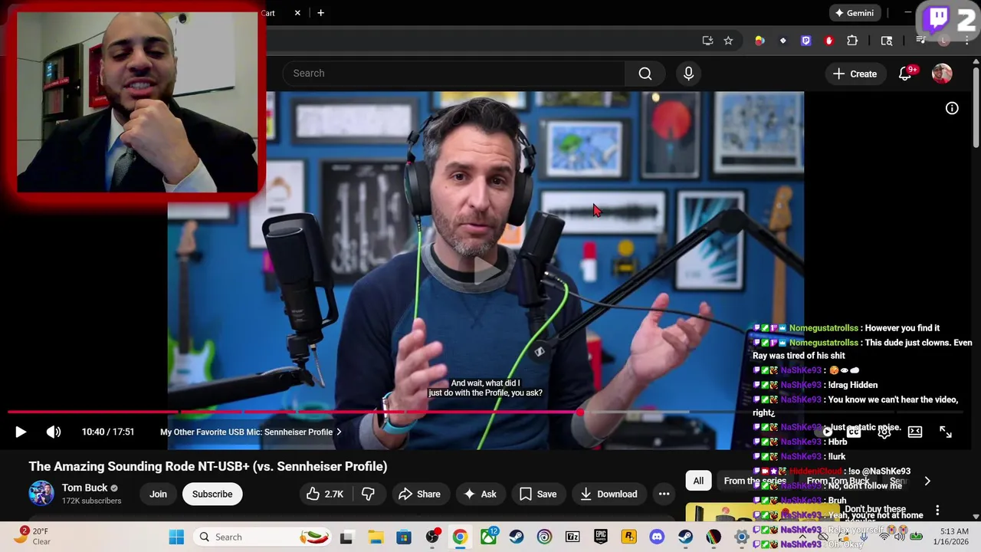Mute the video with the volume icon
This screenshot has height=552, width=981.
click(54, 432)
